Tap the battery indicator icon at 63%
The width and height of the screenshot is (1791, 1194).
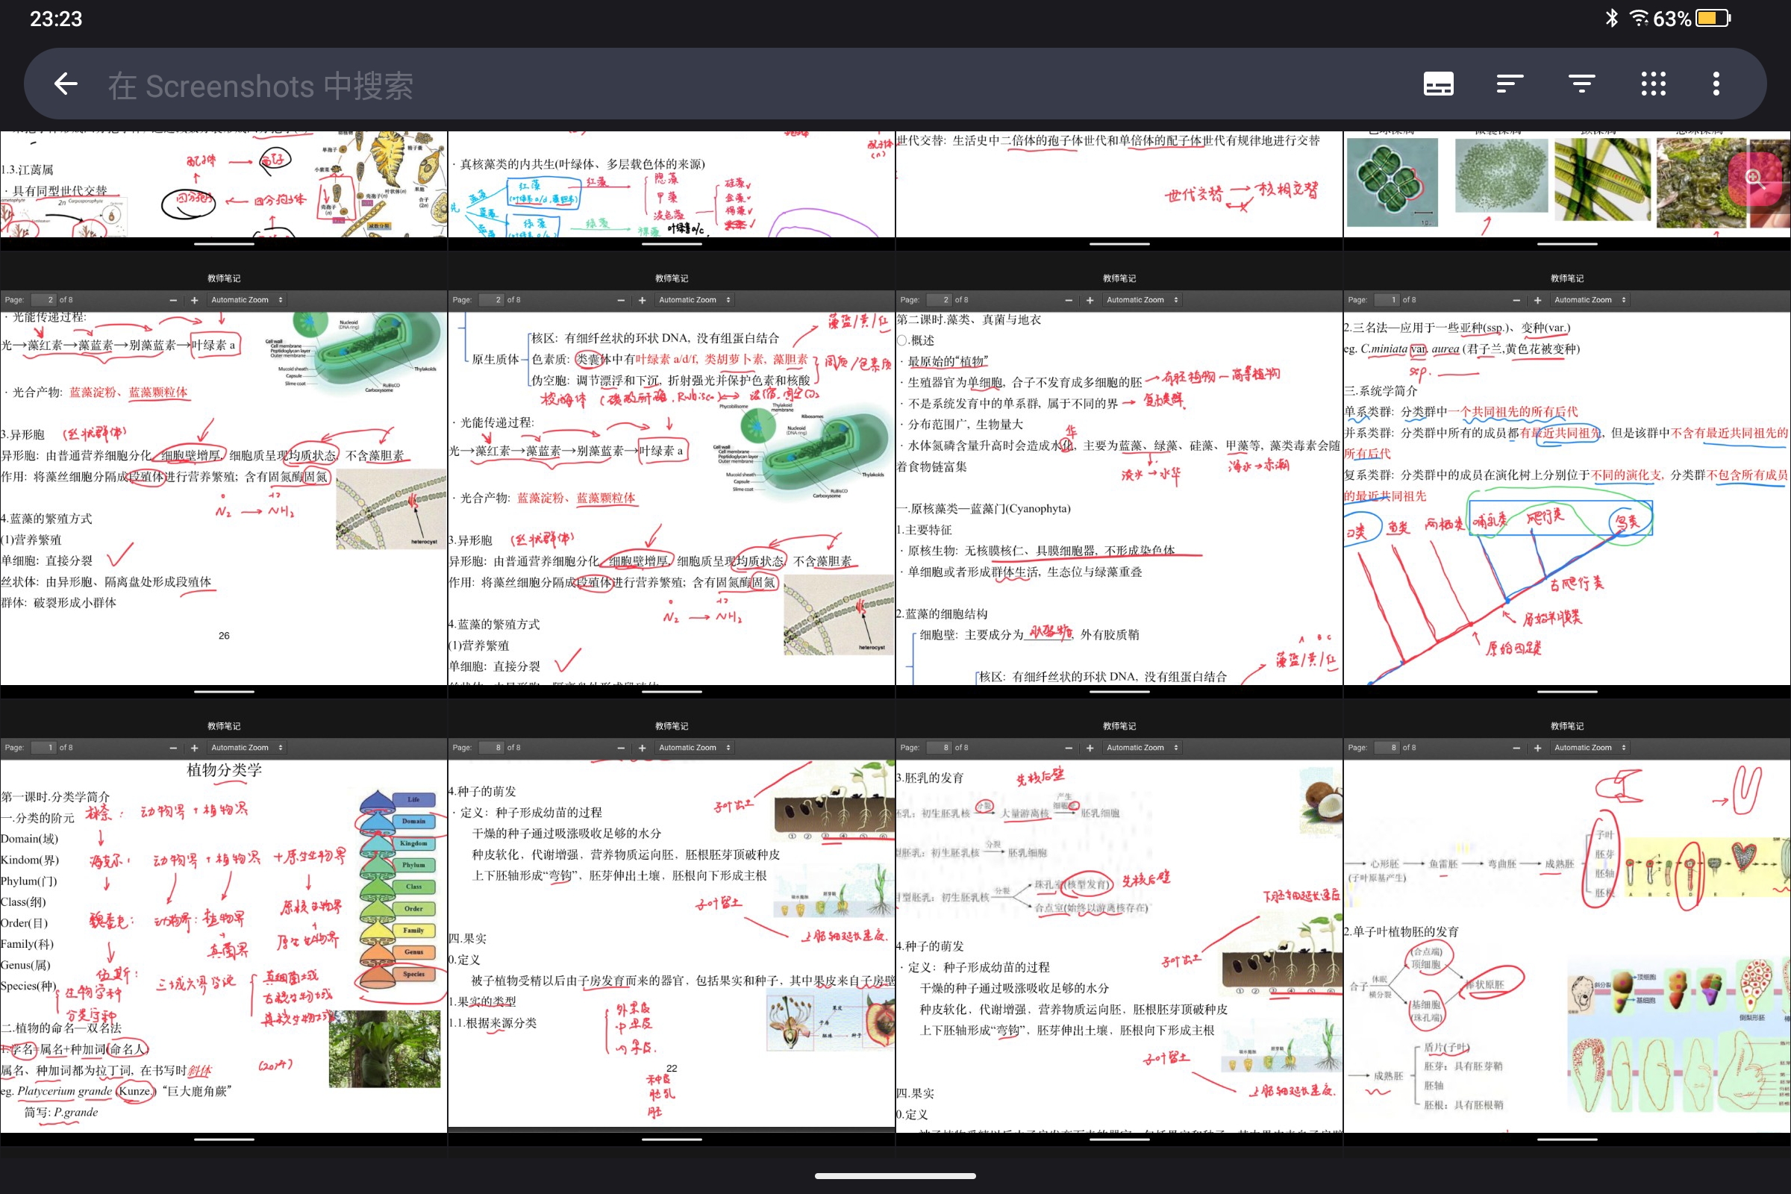coord(1713,18)
